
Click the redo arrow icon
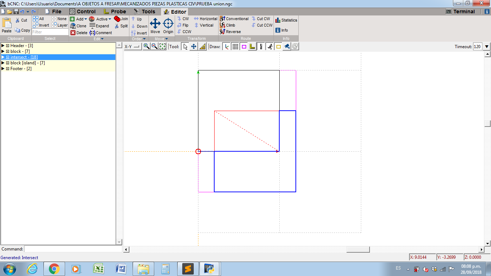[x=33, y=11]
